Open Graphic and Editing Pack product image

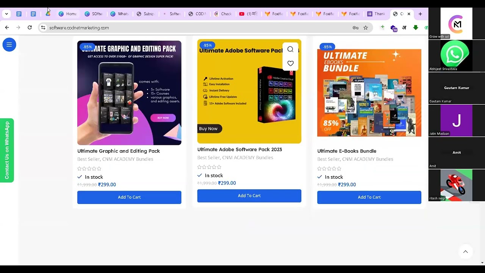click(x=129, y=93)
